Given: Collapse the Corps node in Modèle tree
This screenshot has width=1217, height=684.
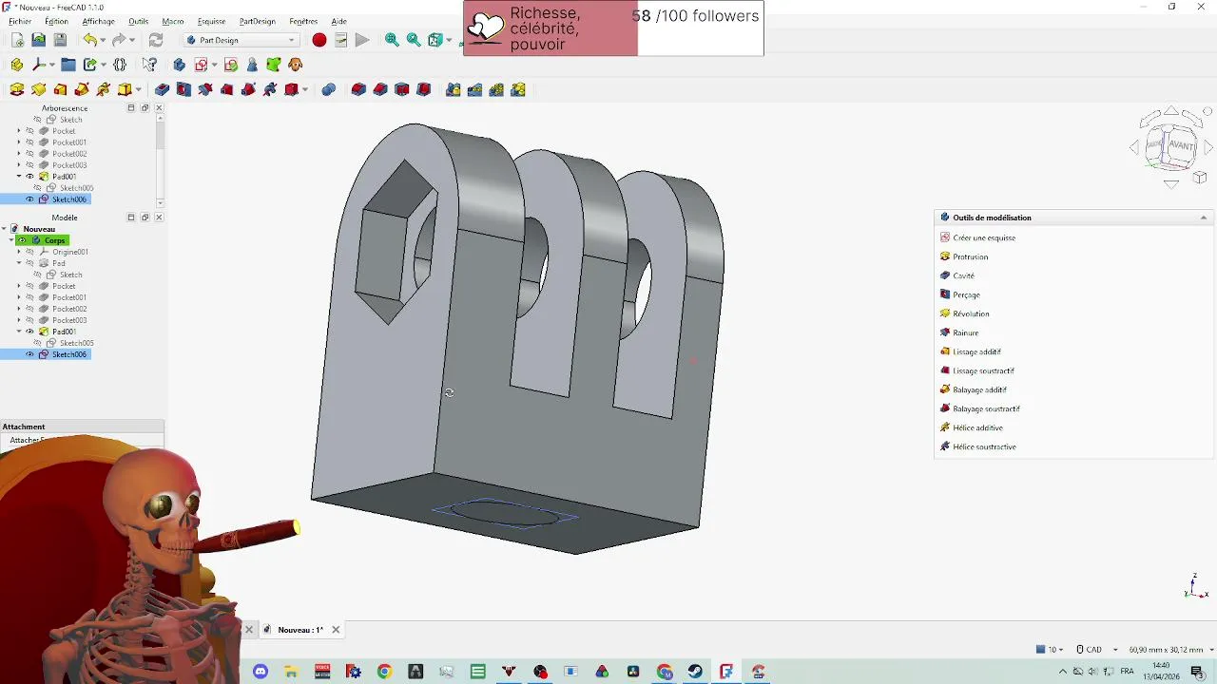Looking at the screenshot, I should [12, 240].
